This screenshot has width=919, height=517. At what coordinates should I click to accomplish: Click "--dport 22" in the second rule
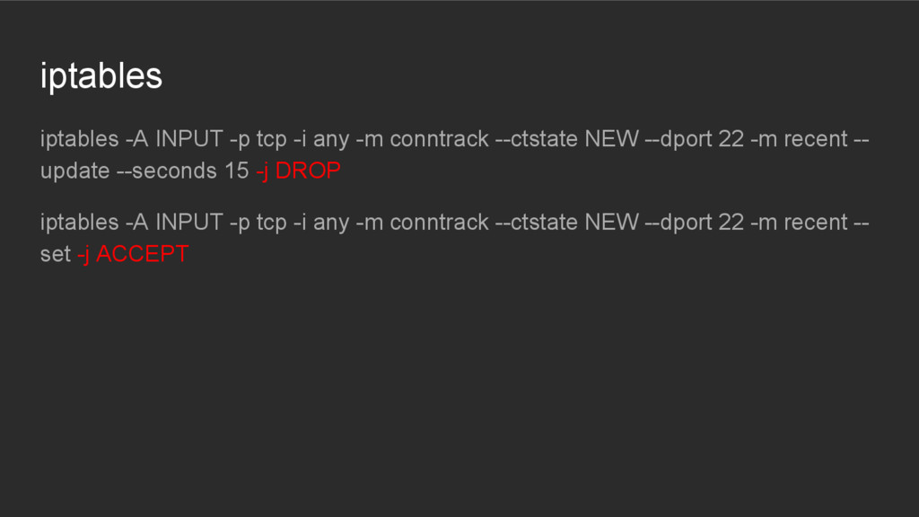[695, 223]
